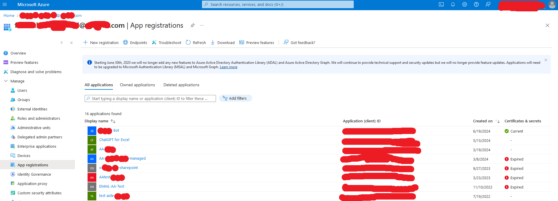Dismiss the ADAL info banner
Screen dimensions: 558x201
(546, 60)
